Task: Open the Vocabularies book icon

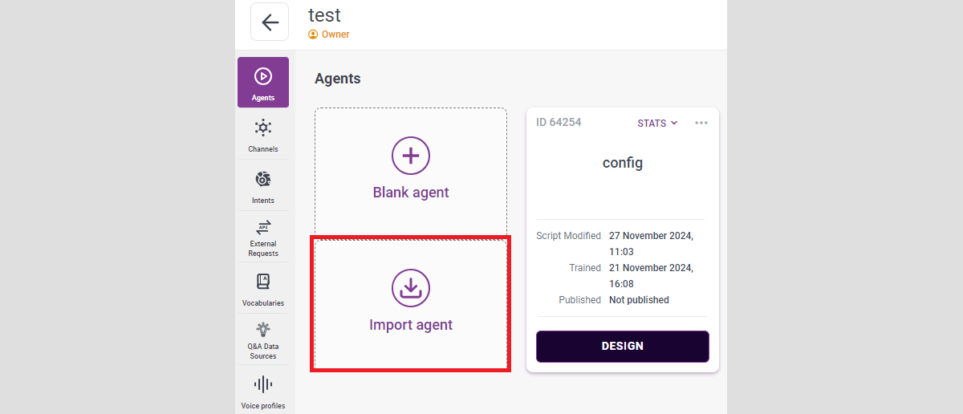Action: (x=262, y=282)
